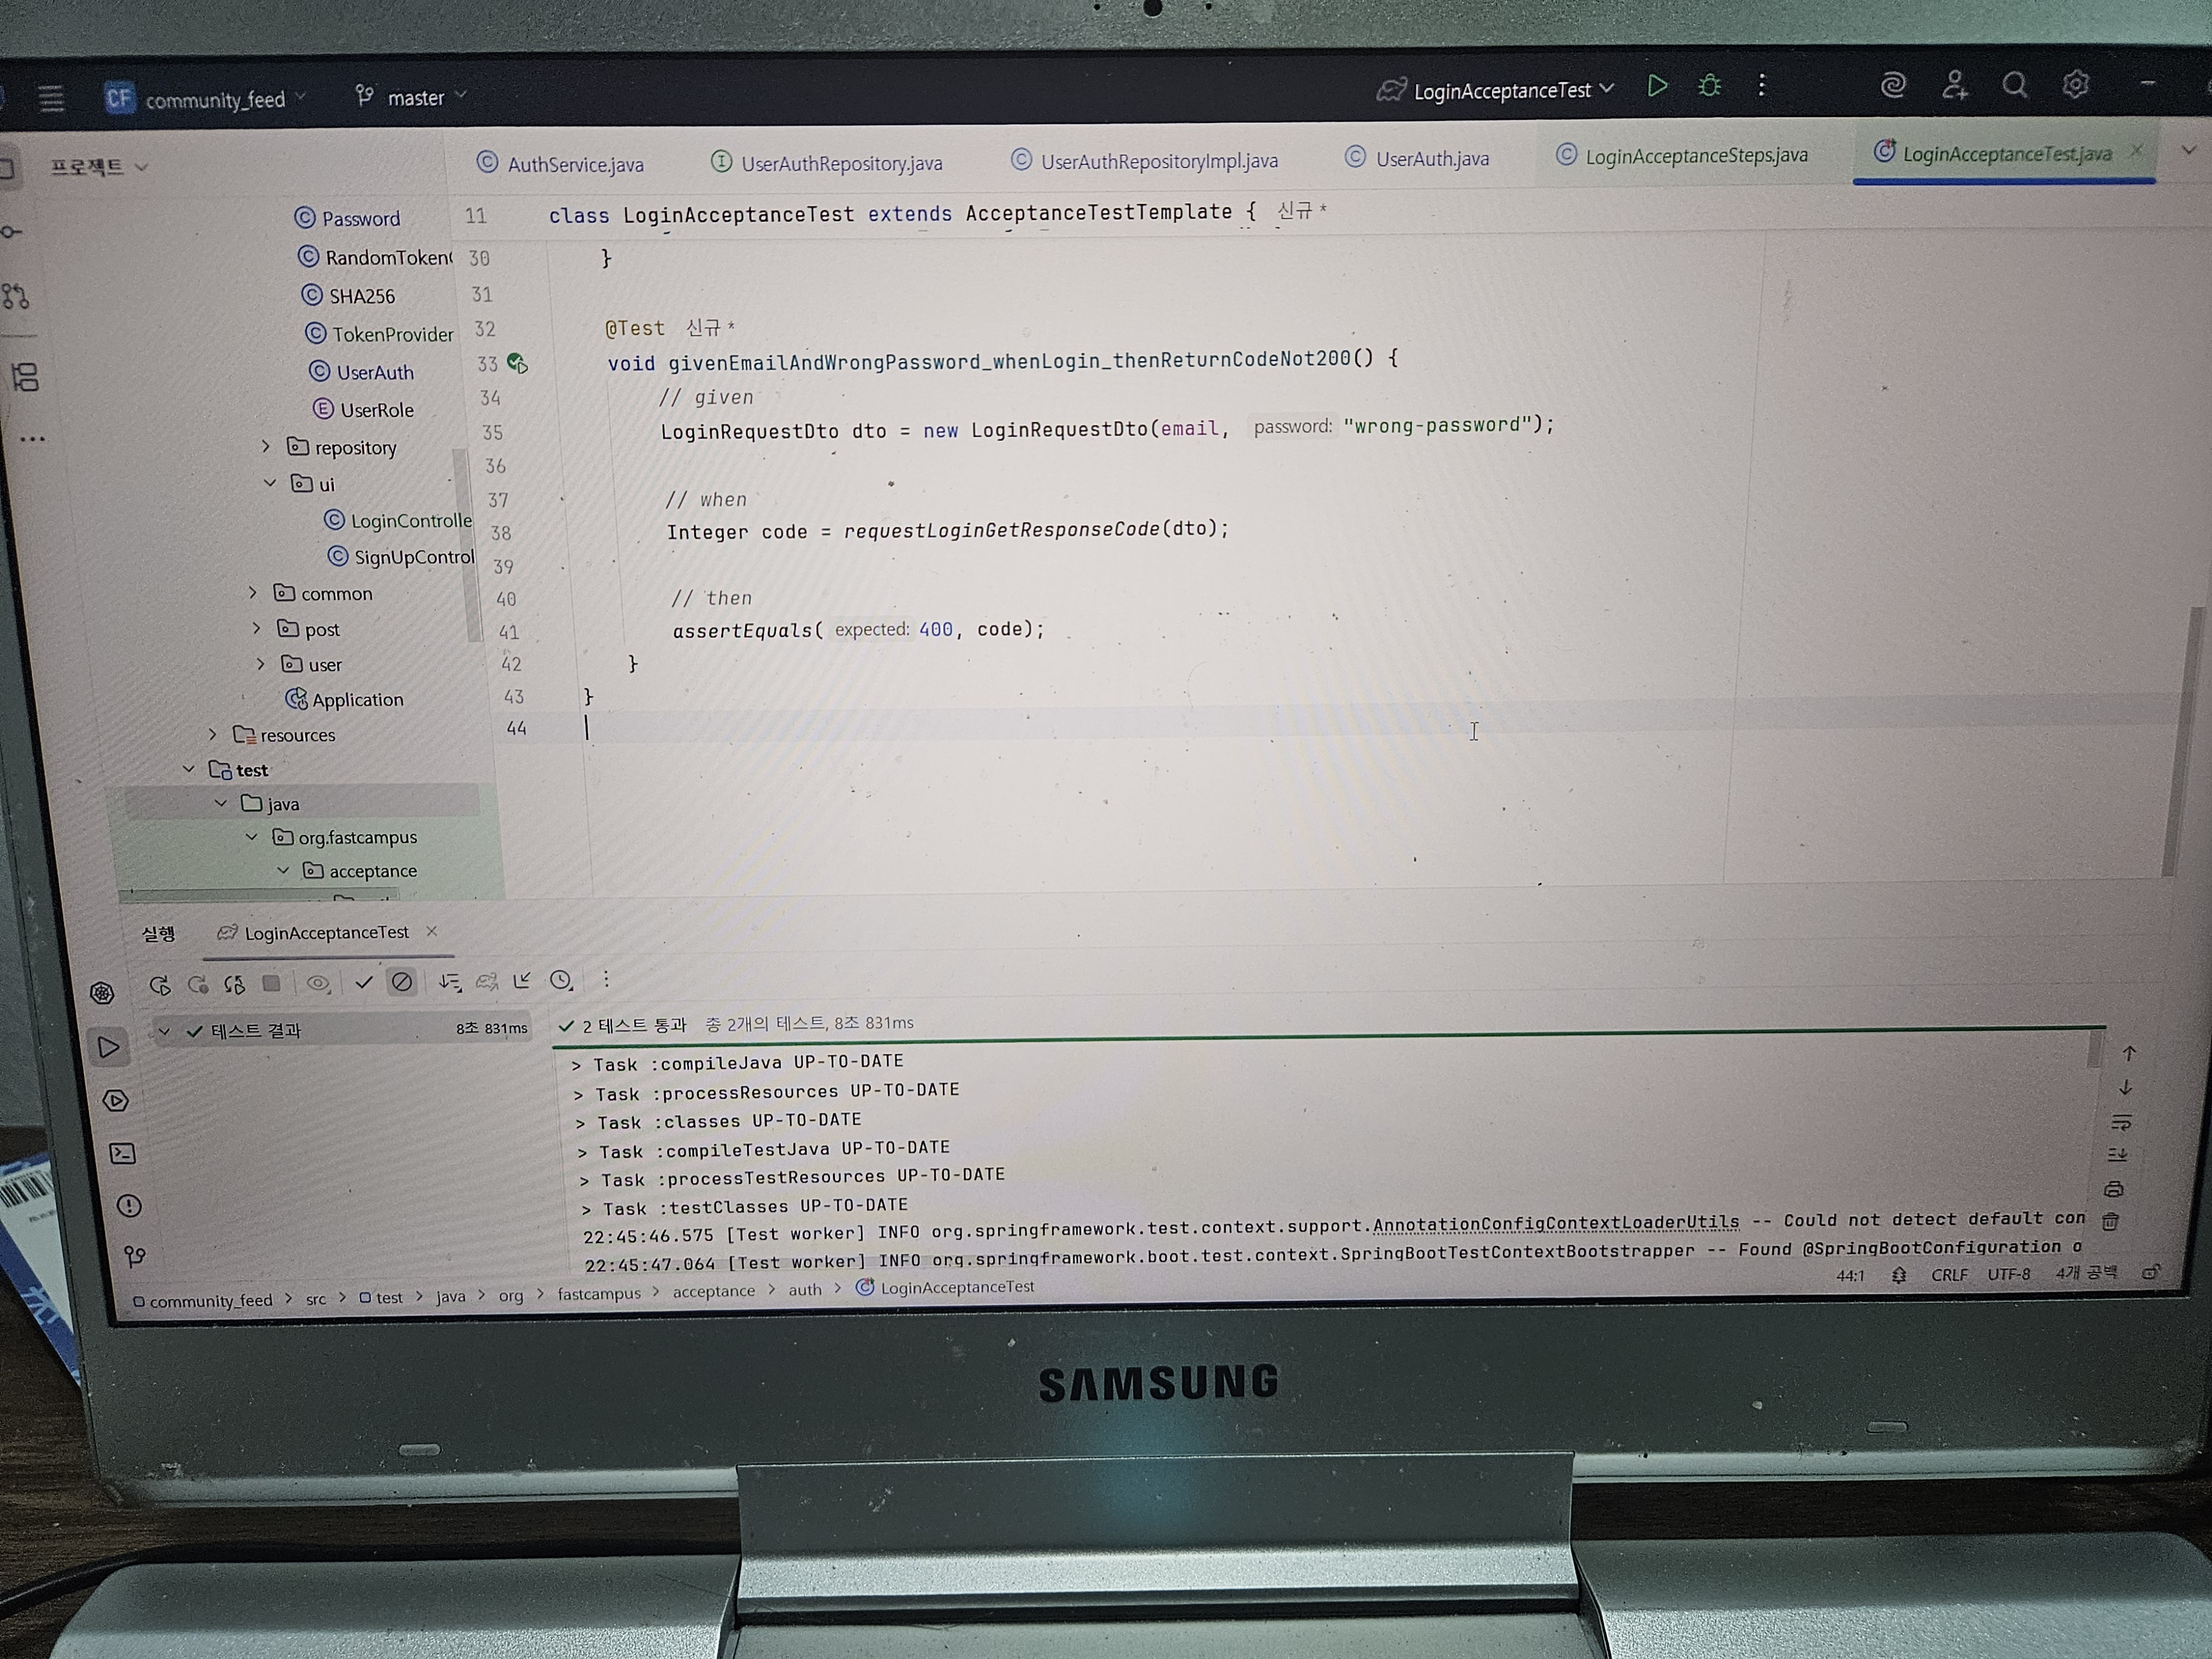Rerun tests in the run toolbar
Viewport: 2212px width, 1659px height.
[159, 985]
